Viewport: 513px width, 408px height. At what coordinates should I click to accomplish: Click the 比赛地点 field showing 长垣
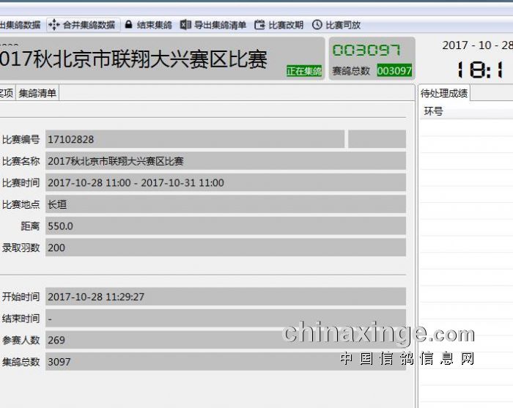[225, 204]
